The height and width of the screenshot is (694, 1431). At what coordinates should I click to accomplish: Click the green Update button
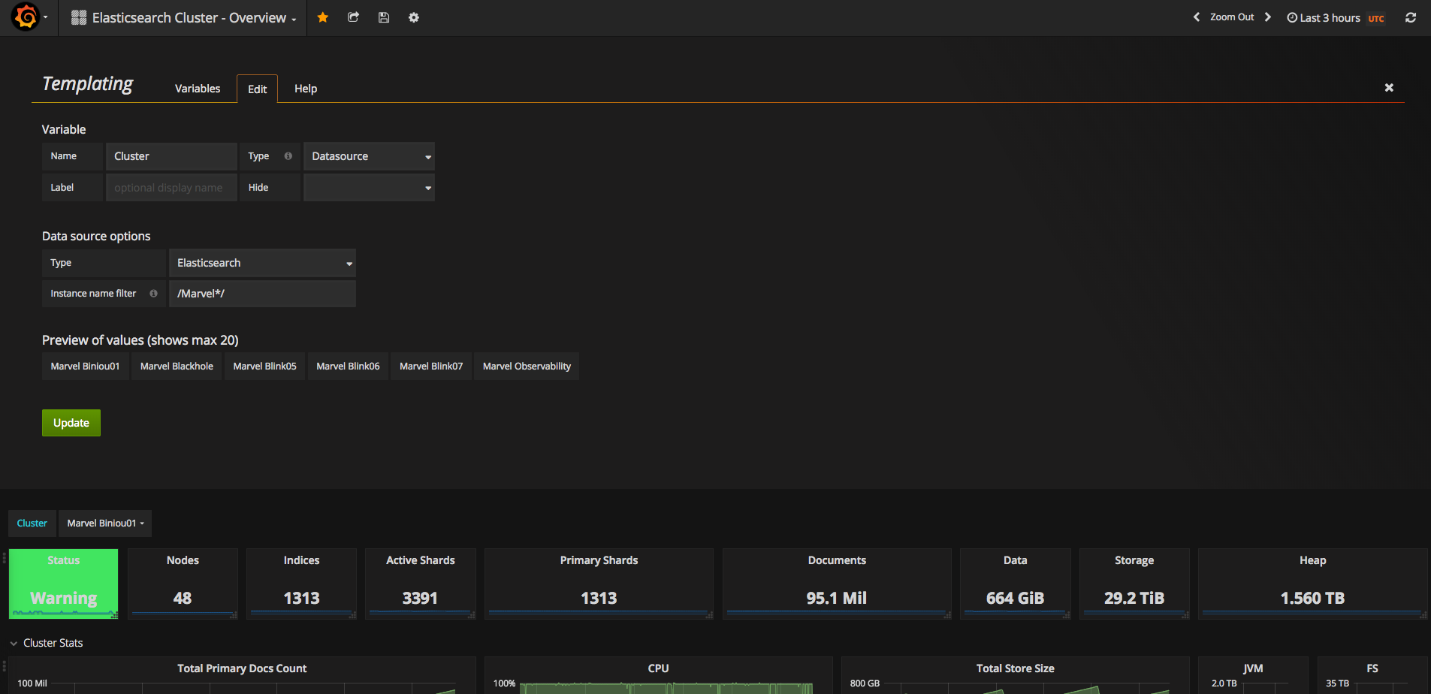(71, 423)
